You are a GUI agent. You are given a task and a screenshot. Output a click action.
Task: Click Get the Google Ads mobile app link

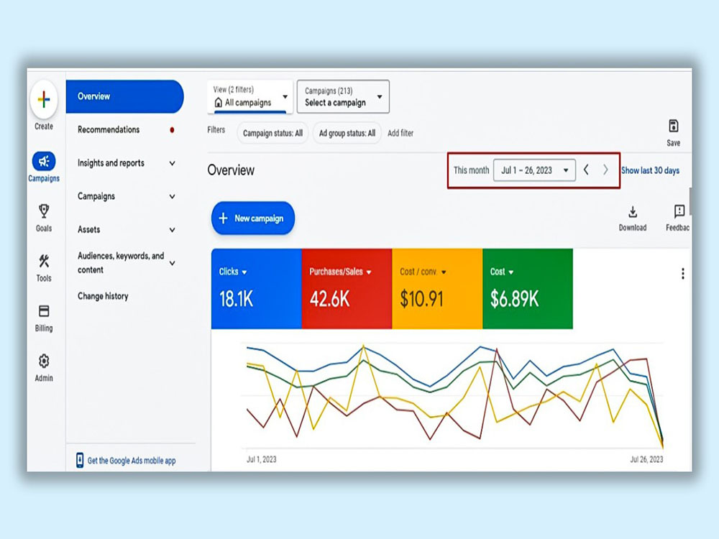point(131,461)
